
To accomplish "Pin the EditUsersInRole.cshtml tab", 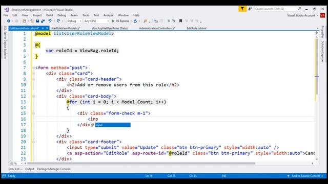I will pyautogui.click(x=43, y=28).
